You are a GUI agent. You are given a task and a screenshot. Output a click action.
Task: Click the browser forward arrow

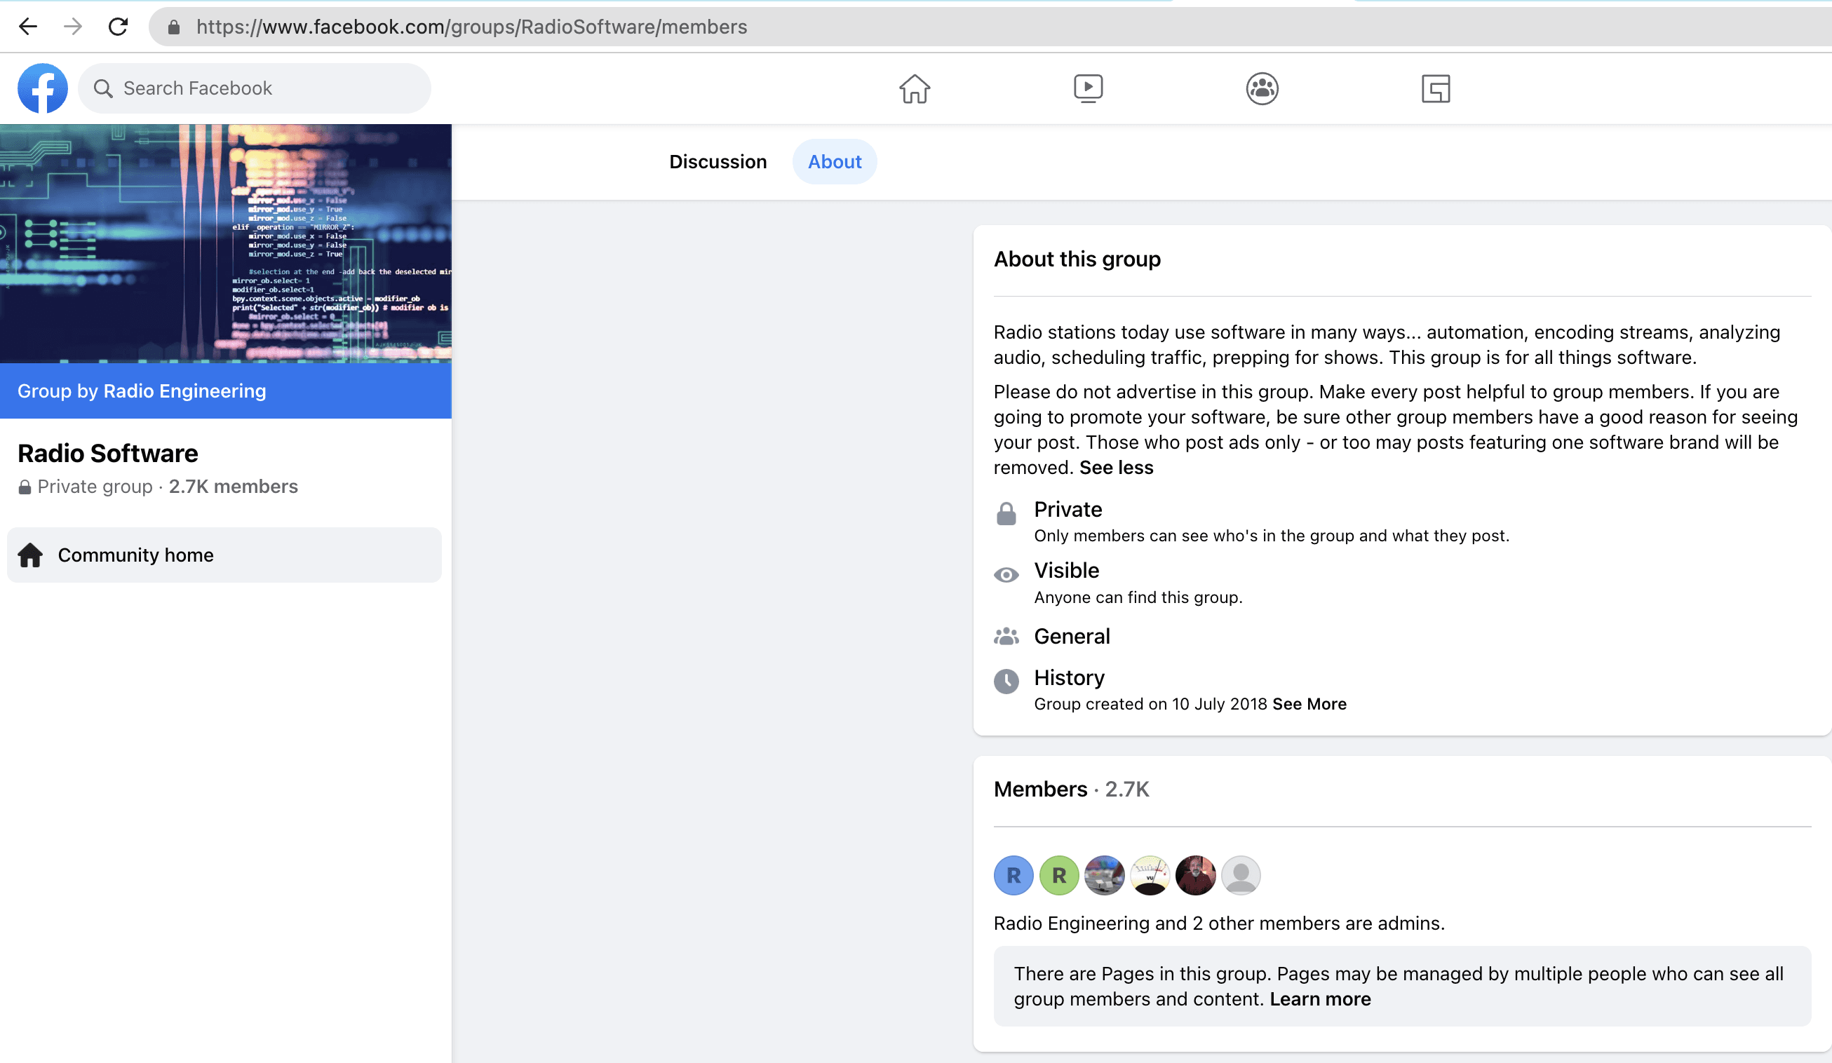click(73, 27)
